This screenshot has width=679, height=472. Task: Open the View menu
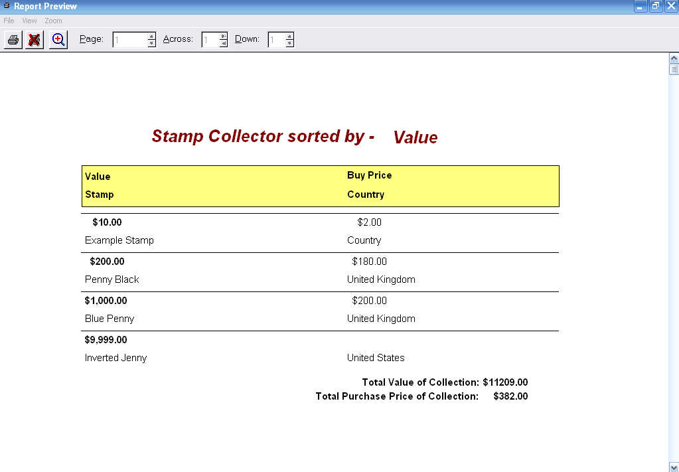coord(29,21)
